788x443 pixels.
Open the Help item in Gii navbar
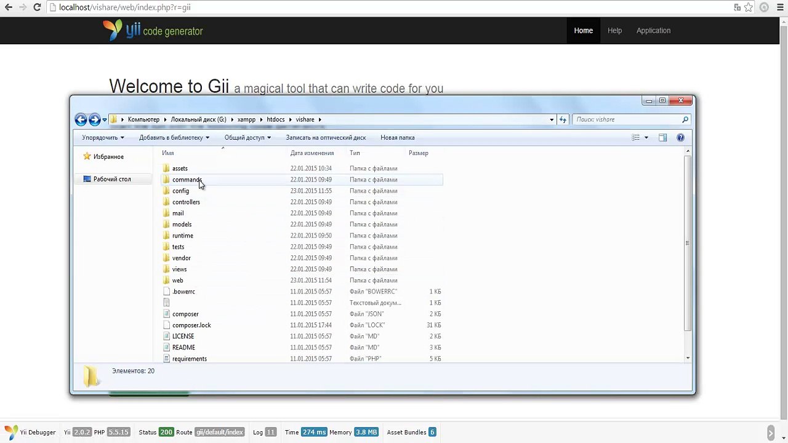(614, 31)
